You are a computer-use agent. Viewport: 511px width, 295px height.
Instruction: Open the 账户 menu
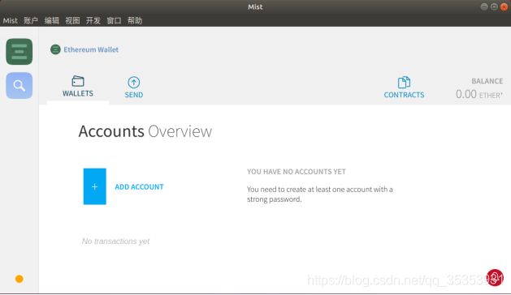(x=31, y=20)
